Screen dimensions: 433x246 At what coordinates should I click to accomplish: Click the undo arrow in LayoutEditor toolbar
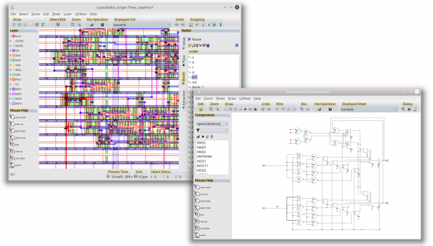tap(177, 25)
